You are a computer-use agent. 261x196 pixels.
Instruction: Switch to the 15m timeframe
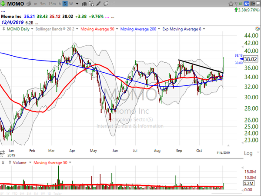[52, 3]
